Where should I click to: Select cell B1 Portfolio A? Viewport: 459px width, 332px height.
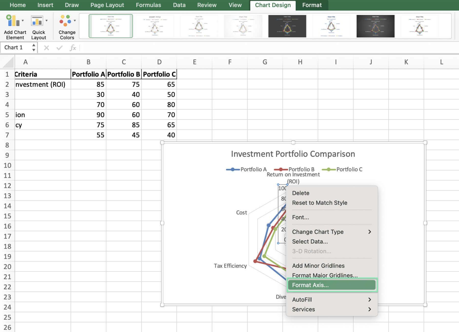(88, 74)
